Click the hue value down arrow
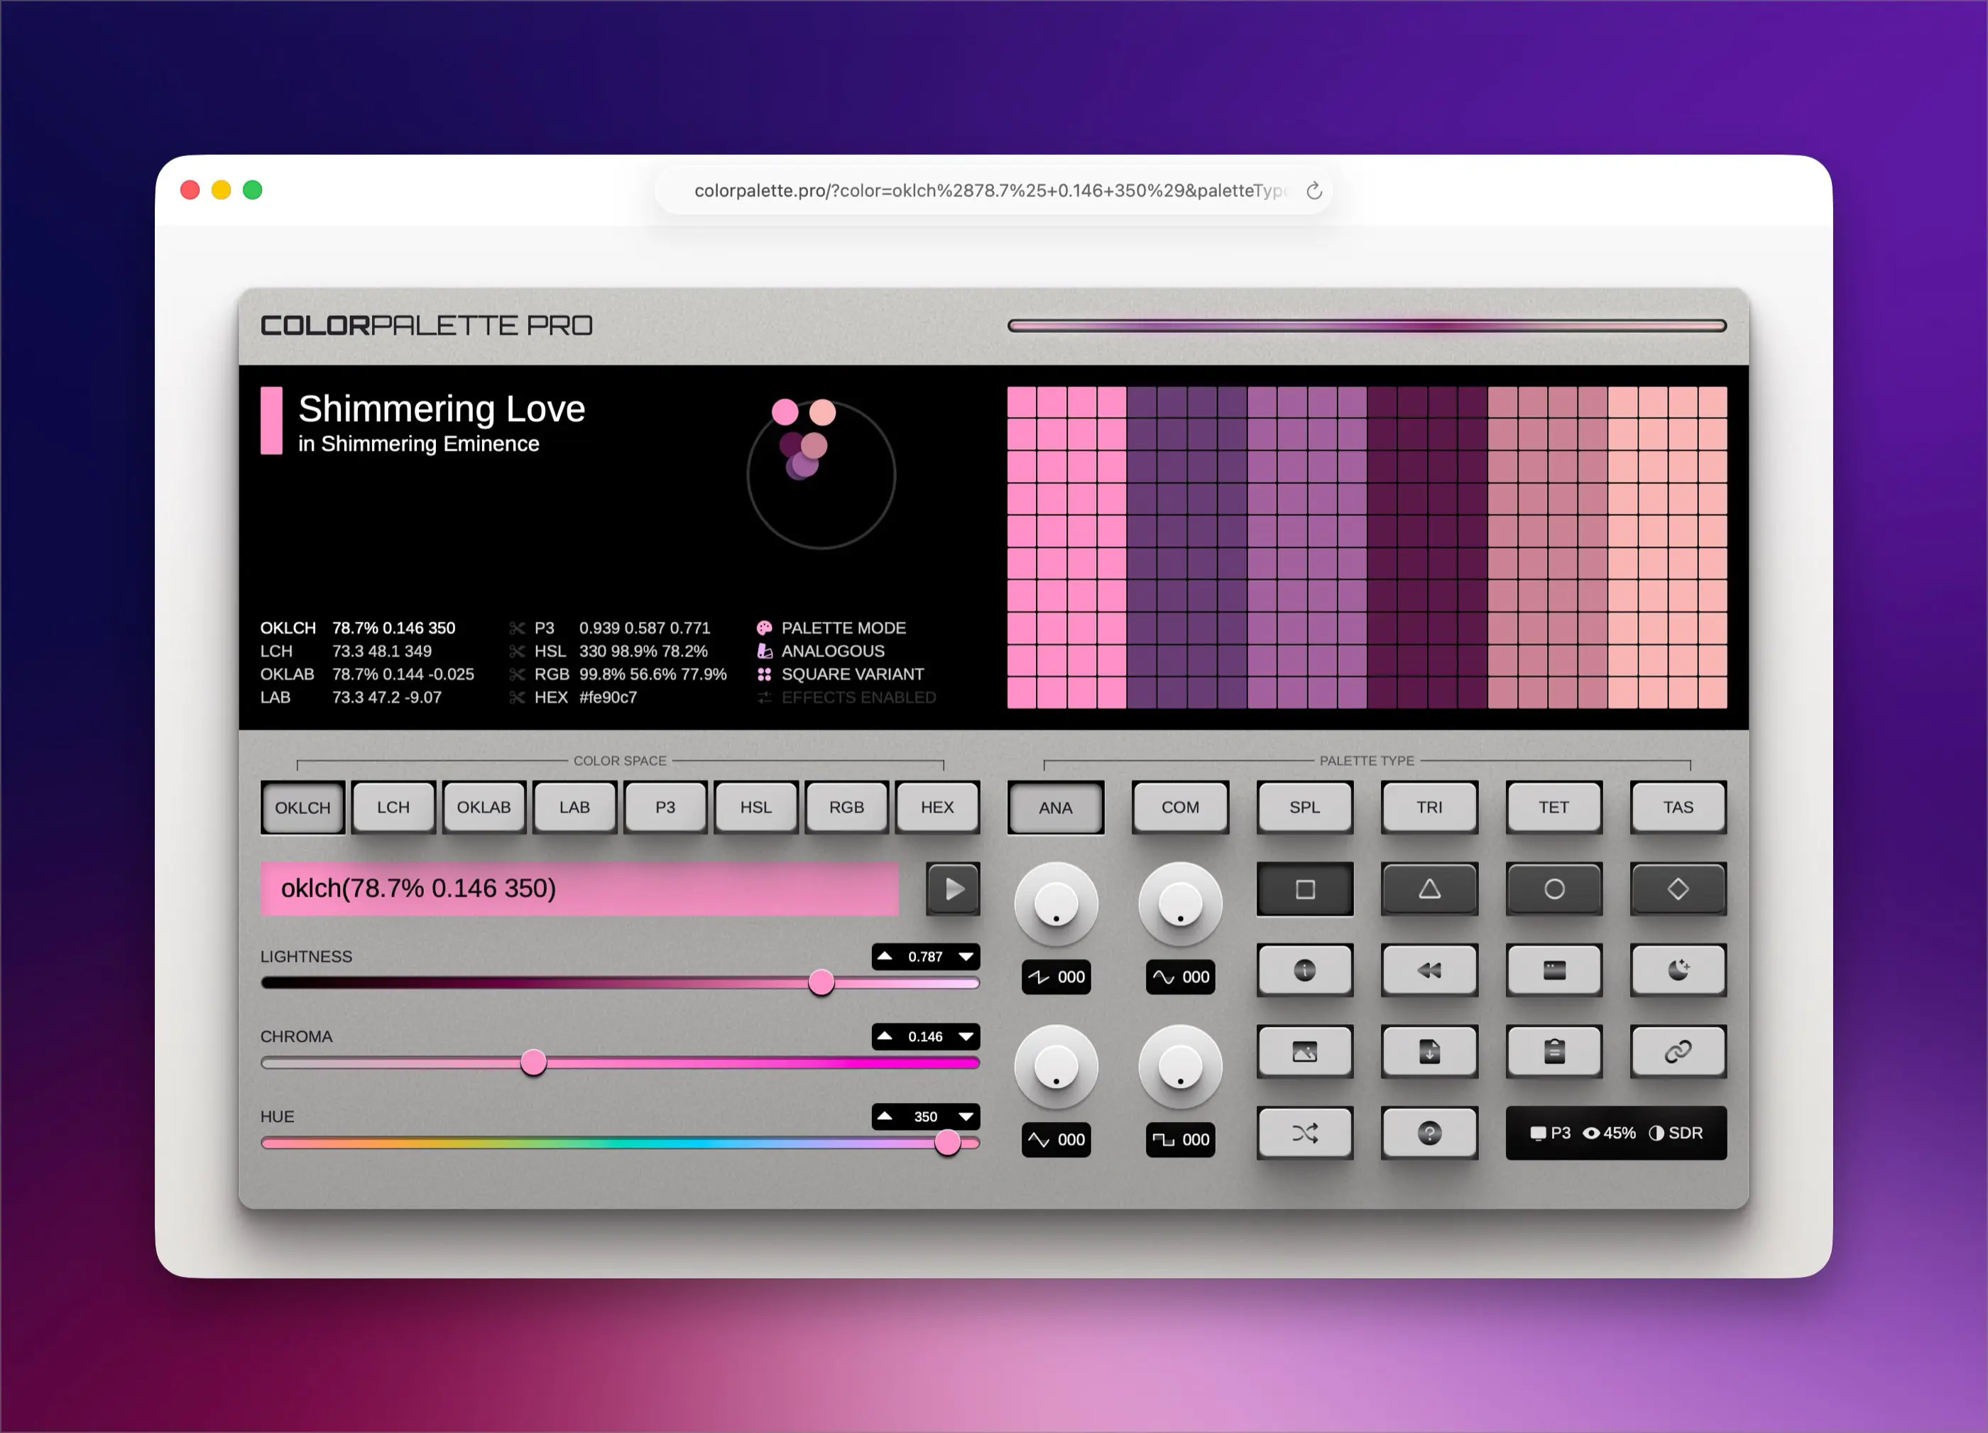The width and height of the screenshot is (1988, 1433). click(966, 1116)
